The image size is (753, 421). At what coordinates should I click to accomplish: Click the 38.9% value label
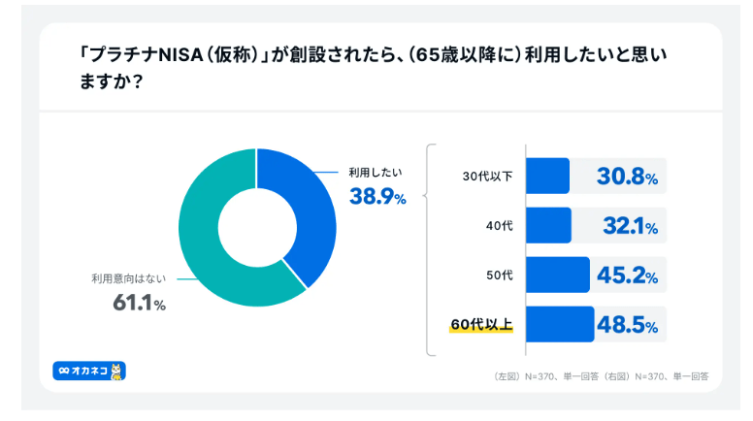377,197
